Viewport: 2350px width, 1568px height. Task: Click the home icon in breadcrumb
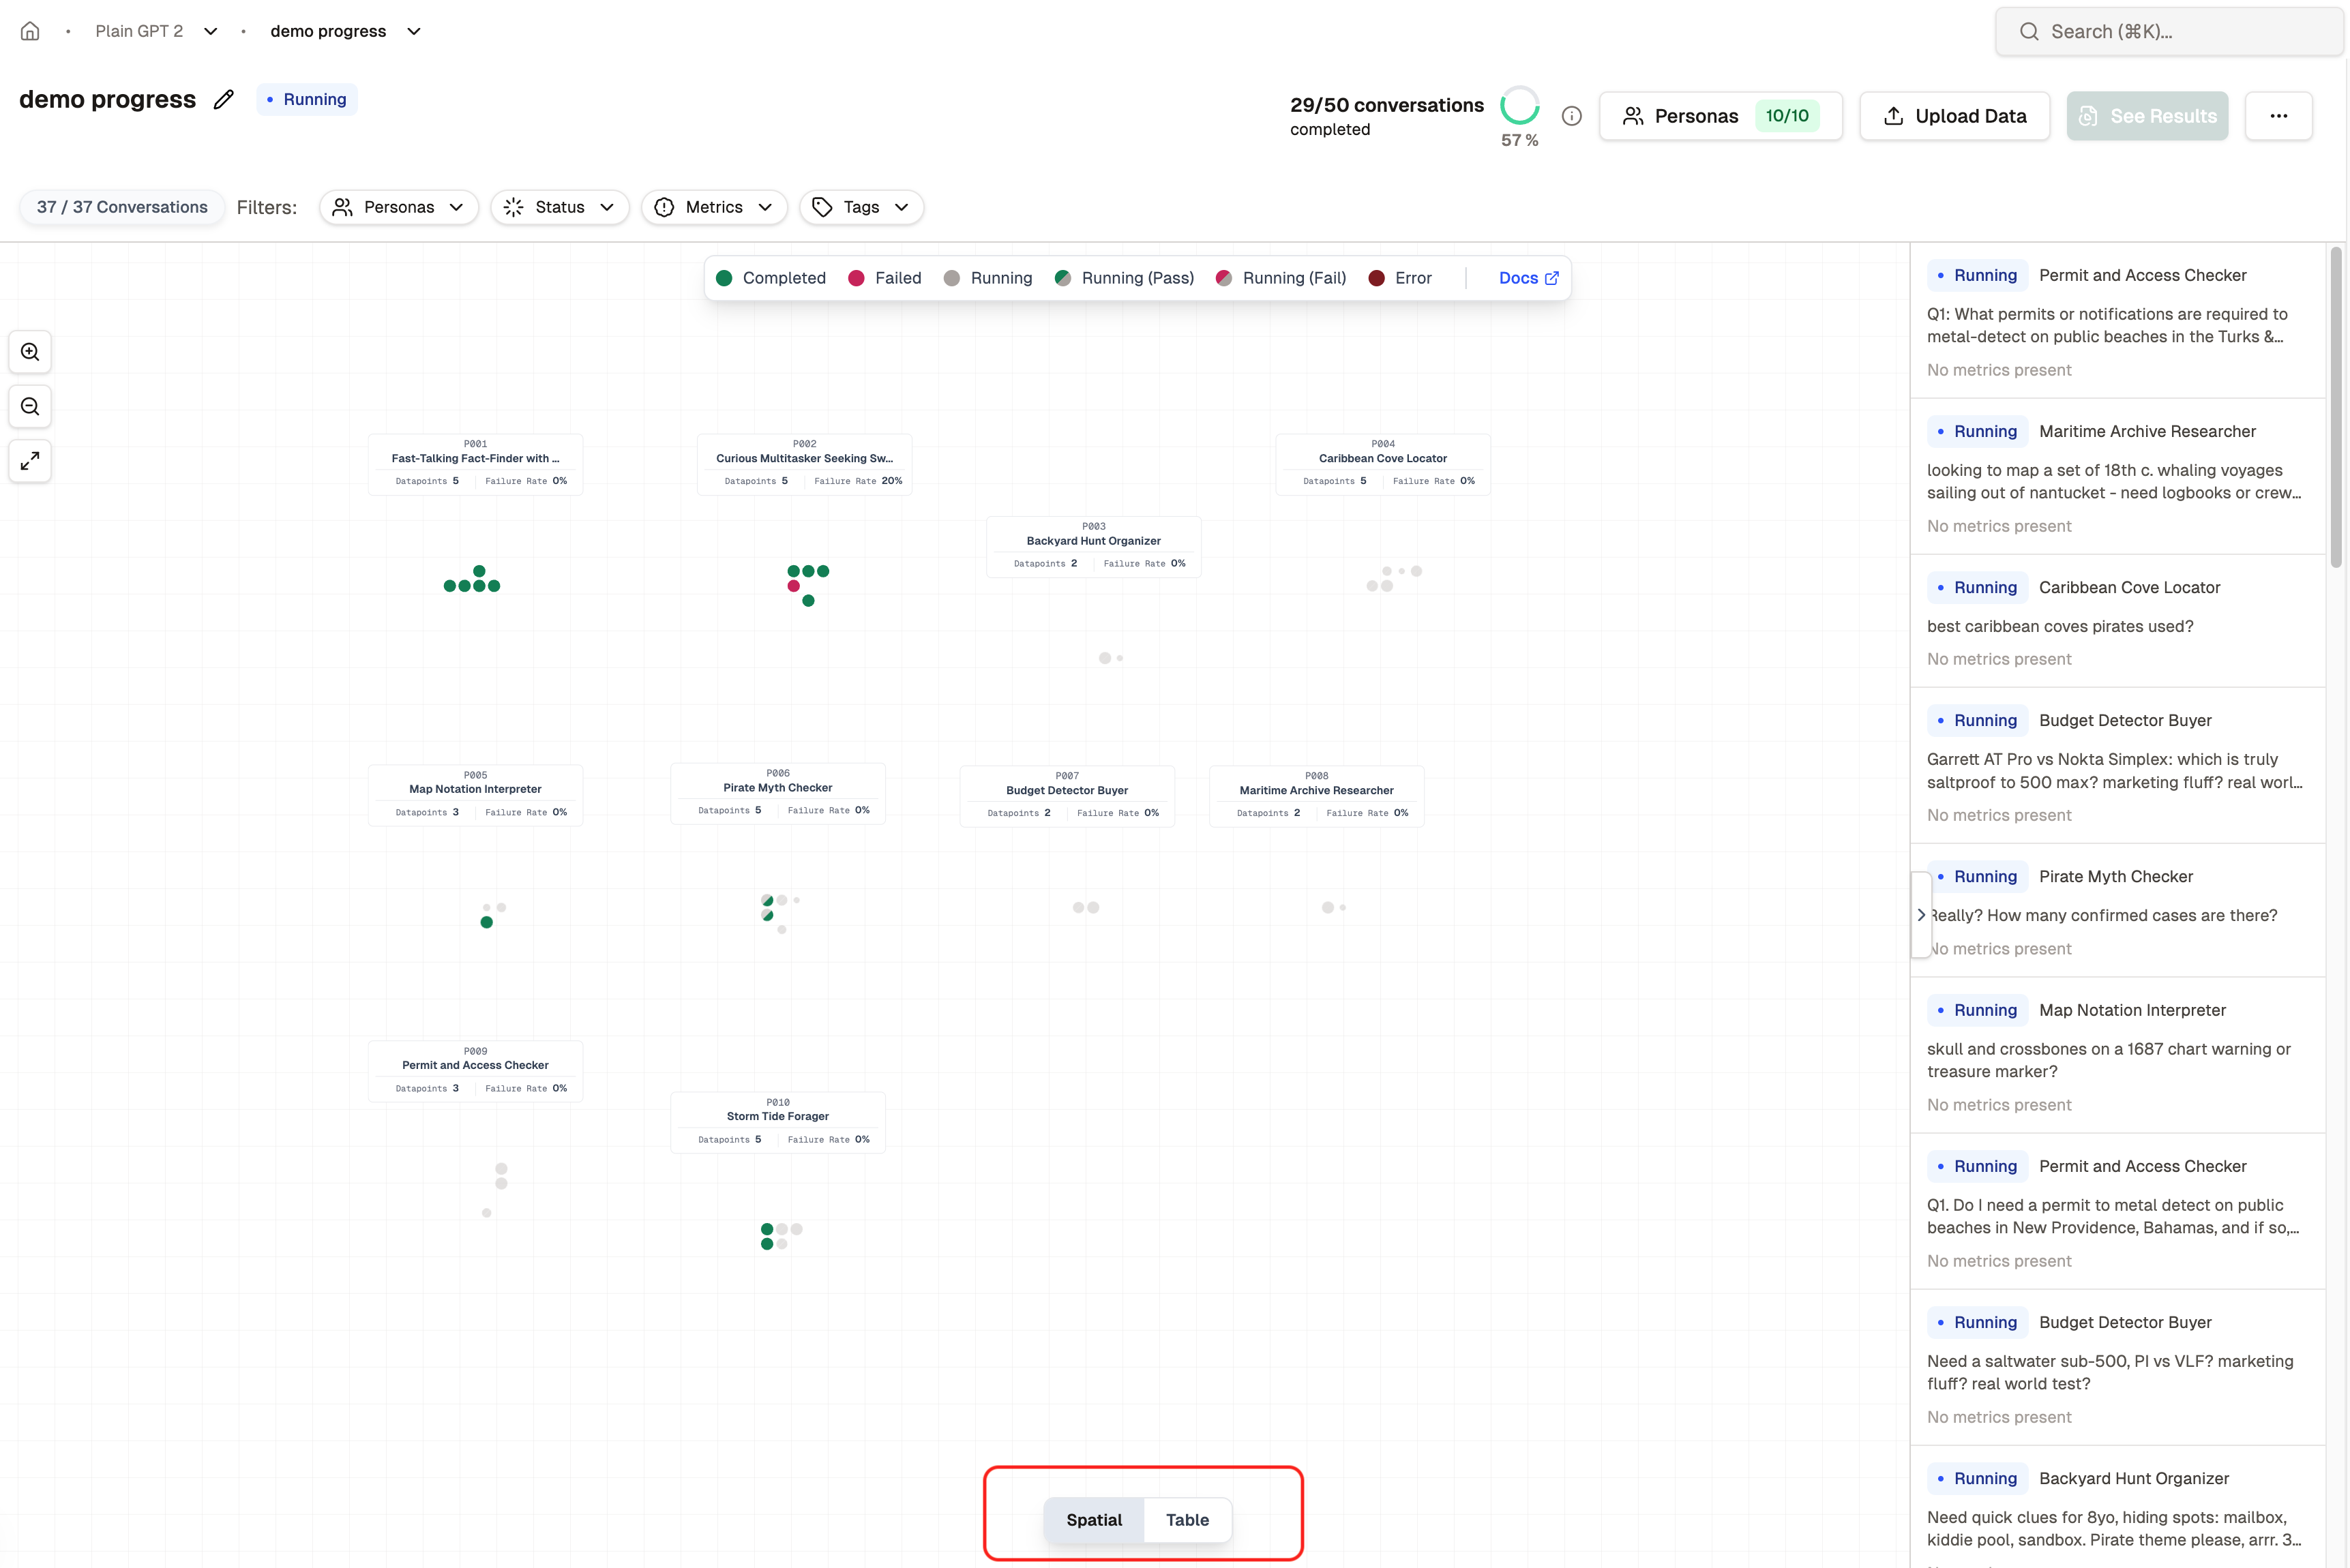(30, 31)
